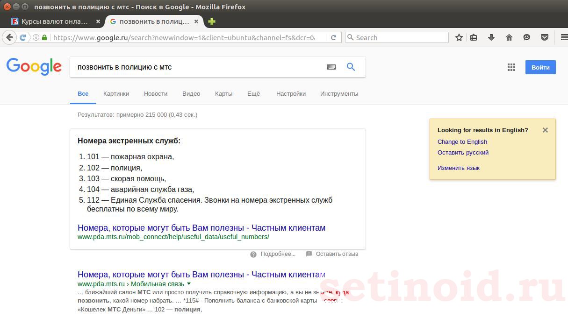Go to the «Карты» tab

pyautogui.click(x=224, y=93)
